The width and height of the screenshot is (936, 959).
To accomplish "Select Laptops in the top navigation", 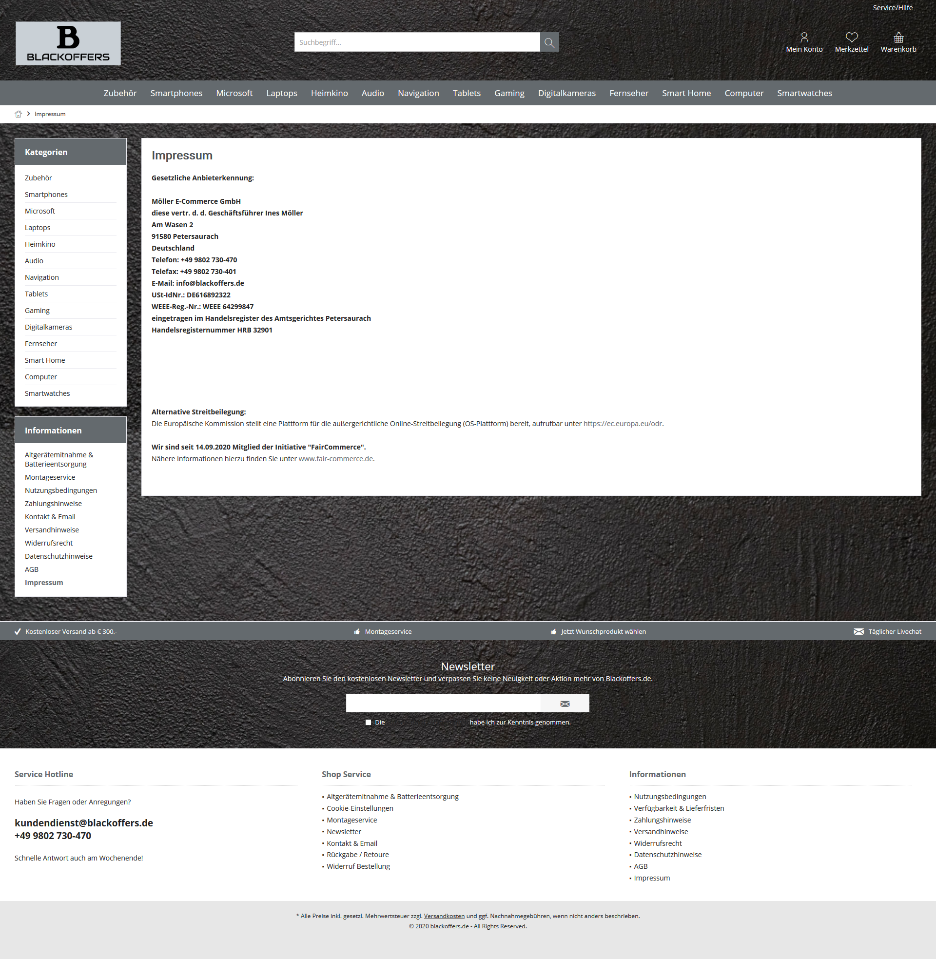I will tap(282, 93).
